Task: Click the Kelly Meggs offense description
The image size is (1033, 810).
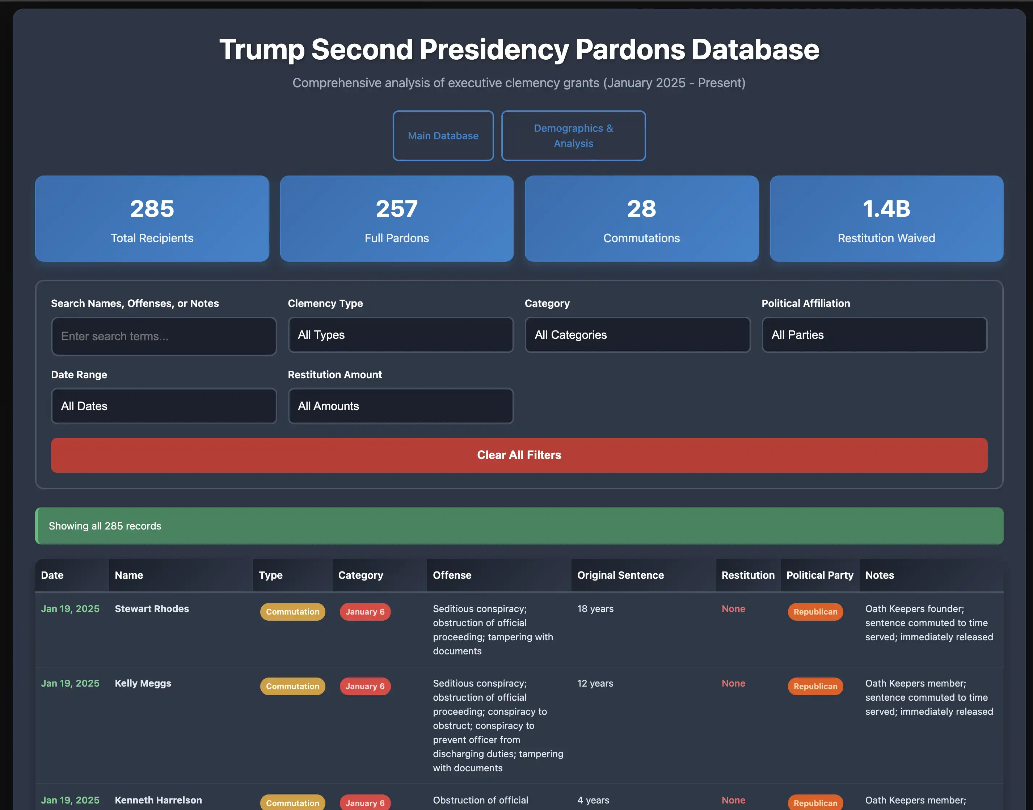Action: 498,726
